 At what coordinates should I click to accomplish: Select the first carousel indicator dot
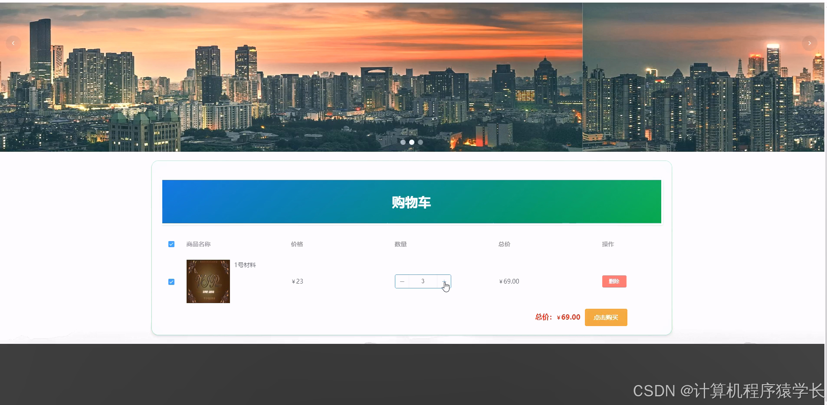(404, 142)
